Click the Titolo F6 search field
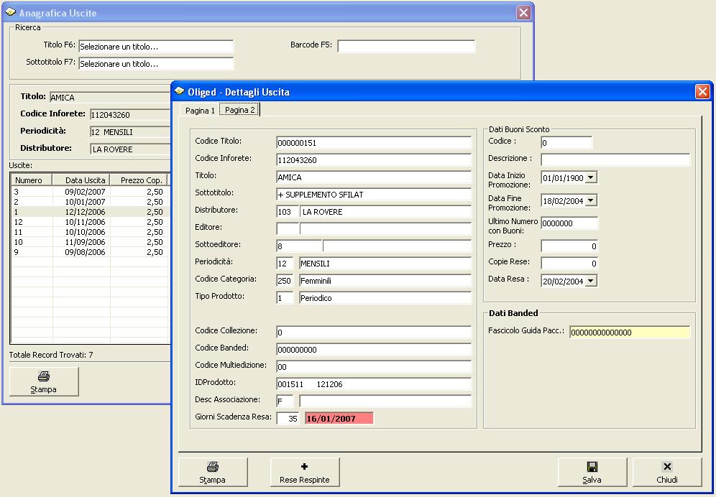 click(x=156, y=47)
